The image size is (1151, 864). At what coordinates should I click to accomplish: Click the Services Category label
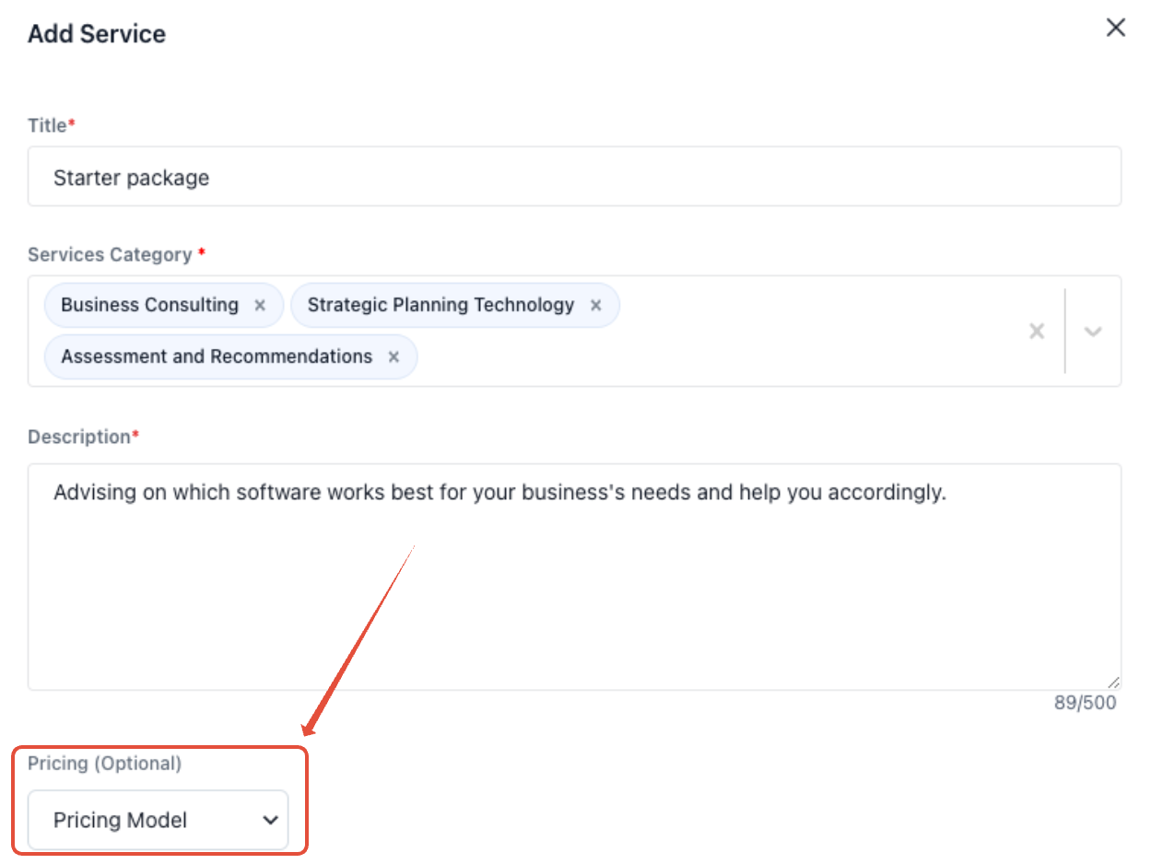tap(110, 254)
